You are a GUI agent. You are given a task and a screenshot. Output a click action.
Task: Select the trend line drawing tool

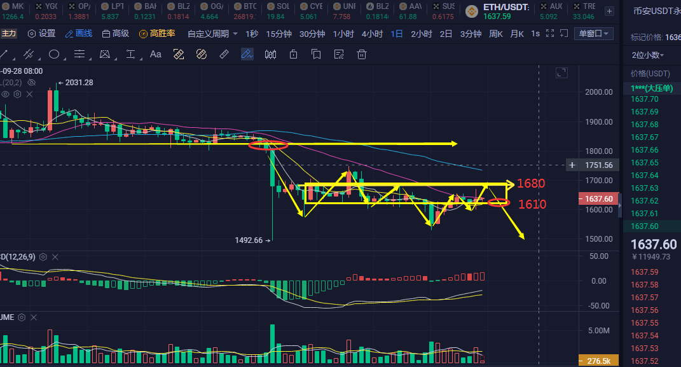click(x=3, y=54)
